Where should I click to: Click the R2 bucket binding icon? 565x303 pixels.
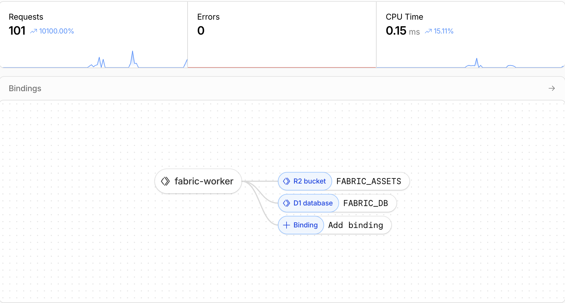(286, 181)
